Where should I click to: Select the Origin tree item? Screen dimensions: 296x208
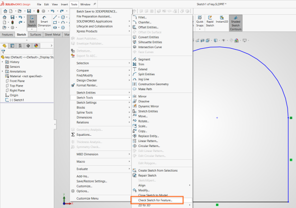[x=14, y=95]
